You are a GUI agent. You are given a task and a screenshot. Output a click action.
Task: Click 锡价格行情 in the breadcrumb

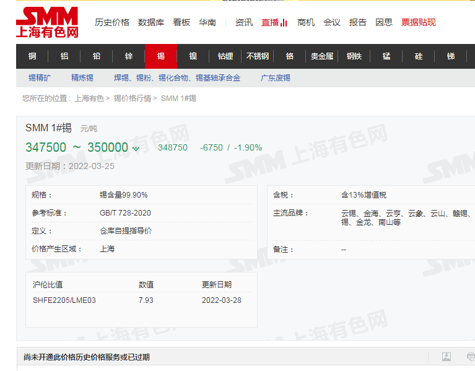click(133, 98)
